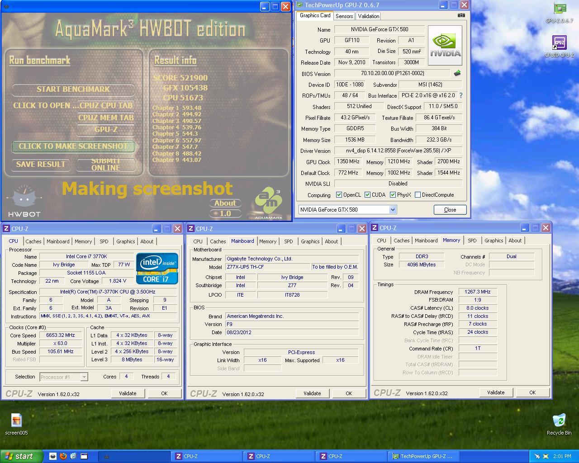The width and height of the screenshot is (579, 463).
Task: Launch Firefox from the quick launch bar
Action: tap(63, 456)
